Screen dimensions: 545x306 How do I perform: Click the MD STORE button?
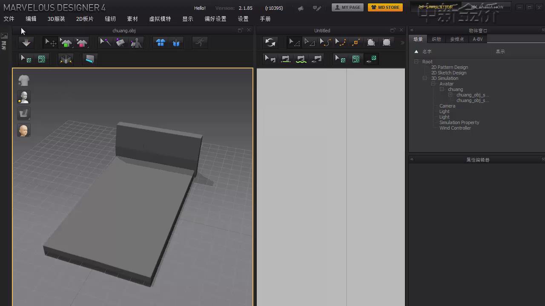pyautogui.click(x=385, y=7)
